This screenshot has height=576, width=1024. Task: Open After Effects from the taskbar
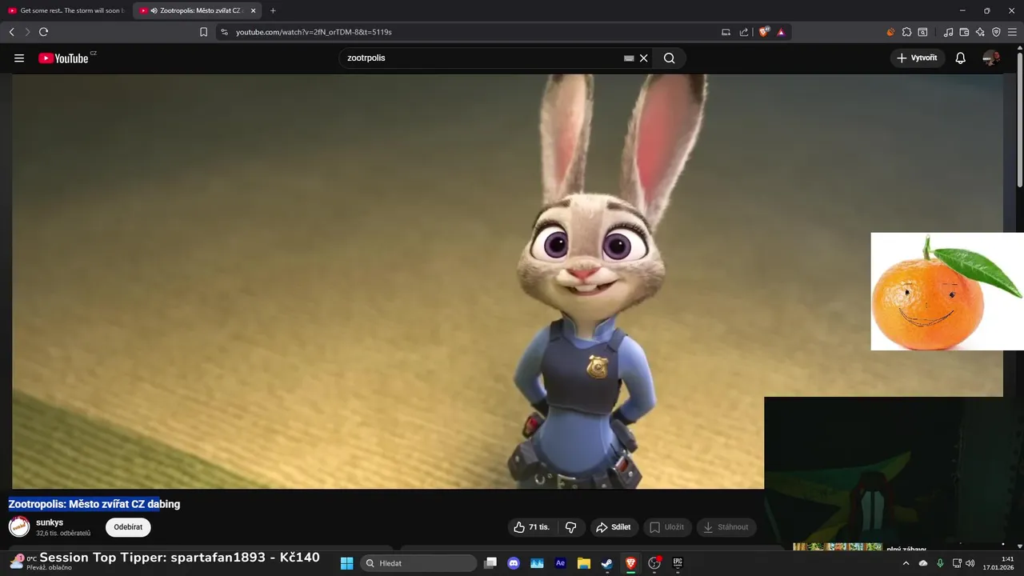pyautogui.click(x=561, y=563)
